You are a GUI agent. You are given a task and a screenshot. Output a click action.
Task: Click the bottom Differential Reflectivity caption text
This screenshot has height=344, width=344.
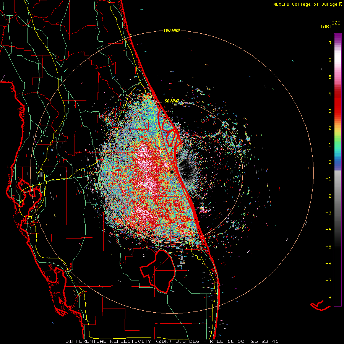(x=172, y=341)
